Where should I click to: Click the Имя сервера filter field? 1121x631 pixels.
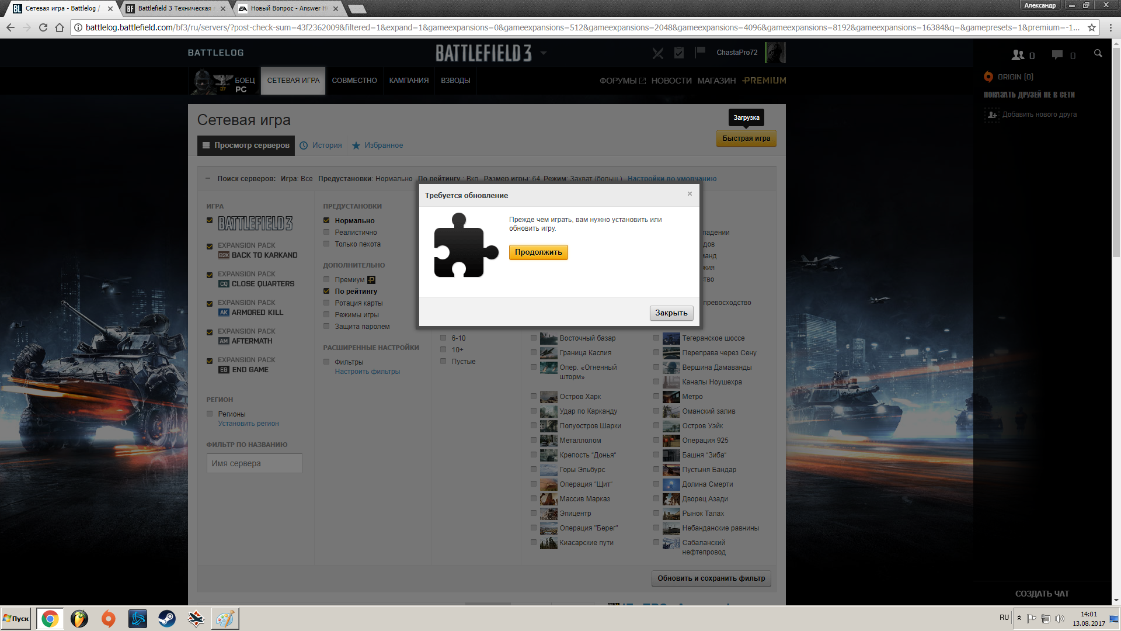point(254,463)
